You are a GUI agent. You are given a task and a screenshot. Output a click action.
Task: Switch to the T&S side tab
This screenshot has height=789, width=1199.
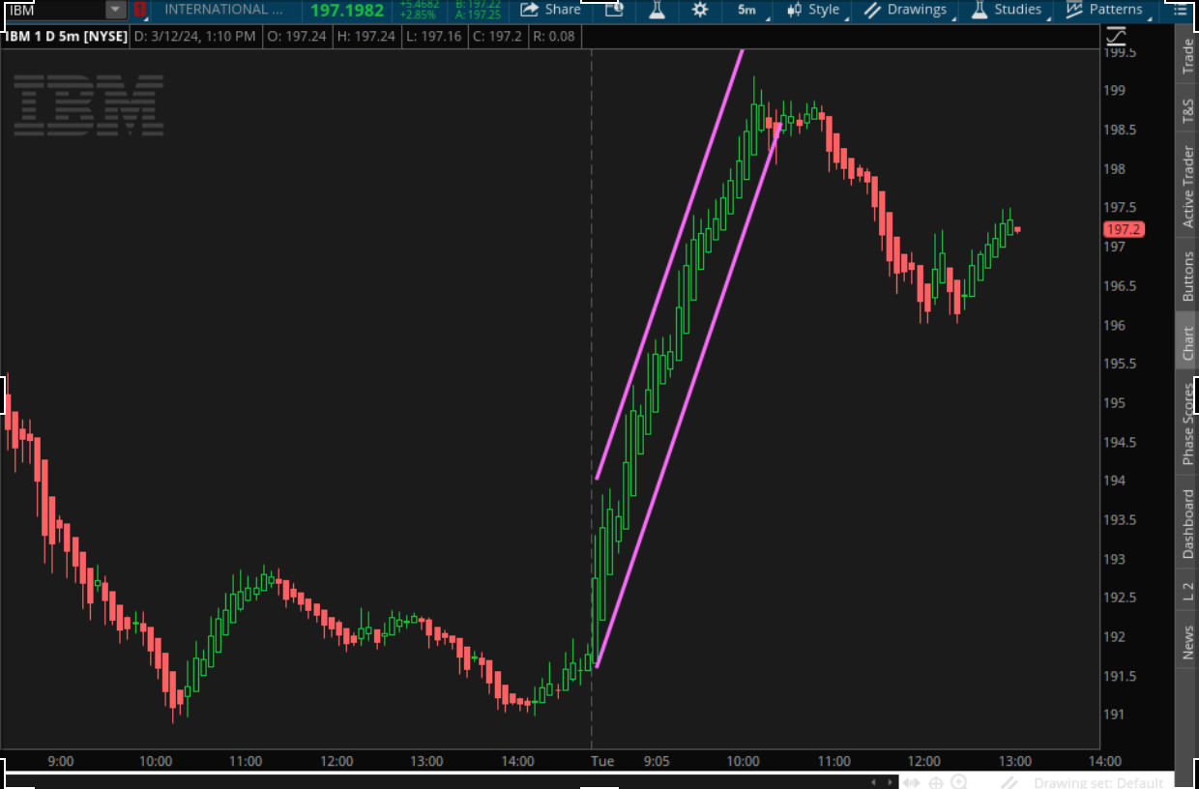pyautogui.click(x=1188, y=110)
